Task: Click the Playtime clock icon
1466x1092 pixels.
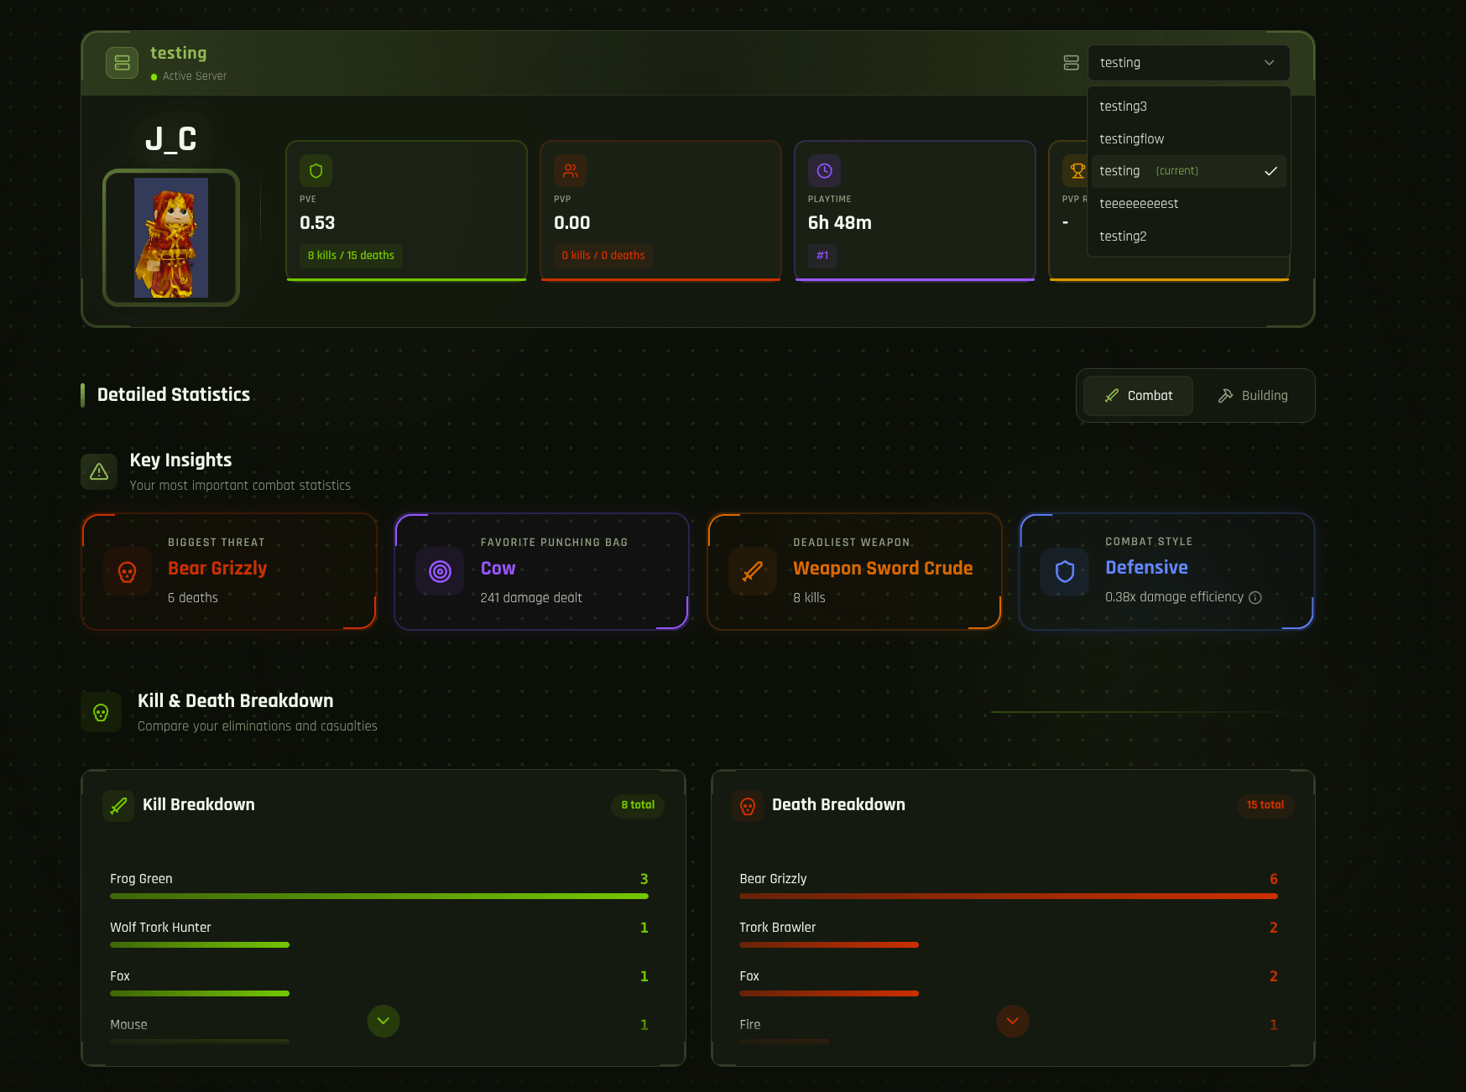Action: (x=824, y=171)
